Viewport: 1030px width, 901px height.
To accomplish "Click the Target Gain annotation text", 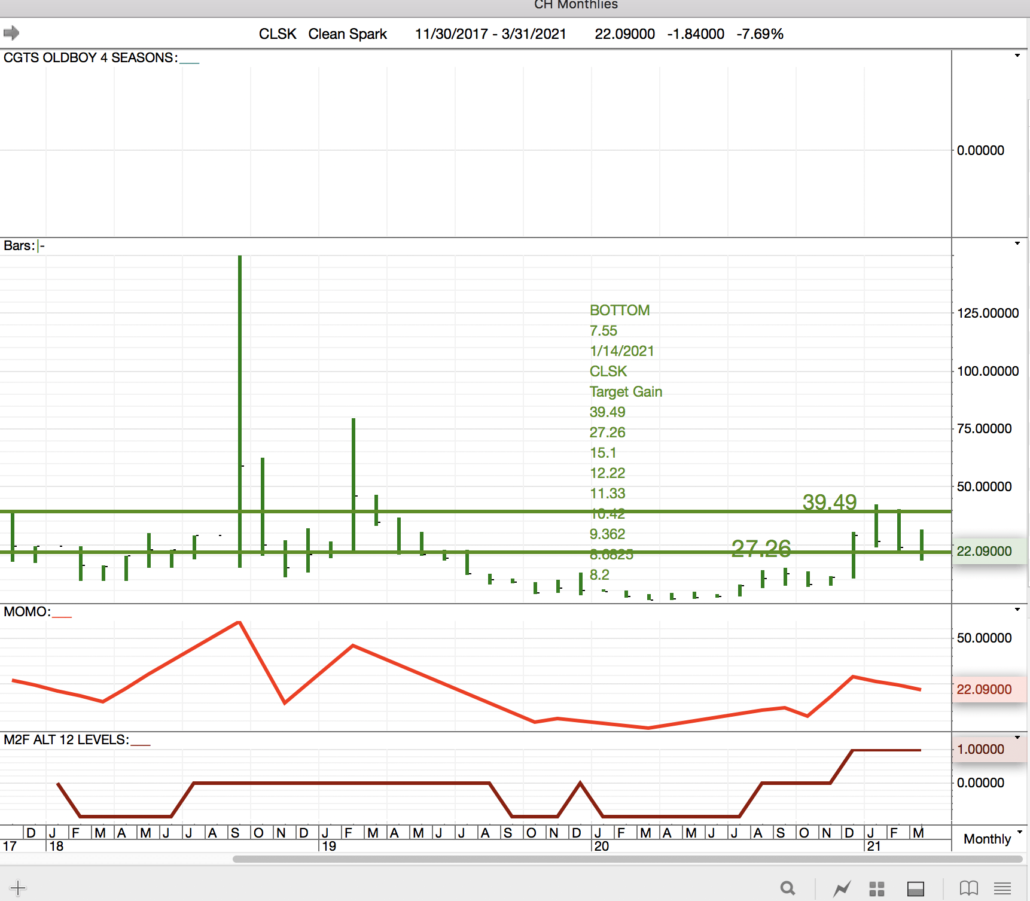I will click(x=626, y=391).
